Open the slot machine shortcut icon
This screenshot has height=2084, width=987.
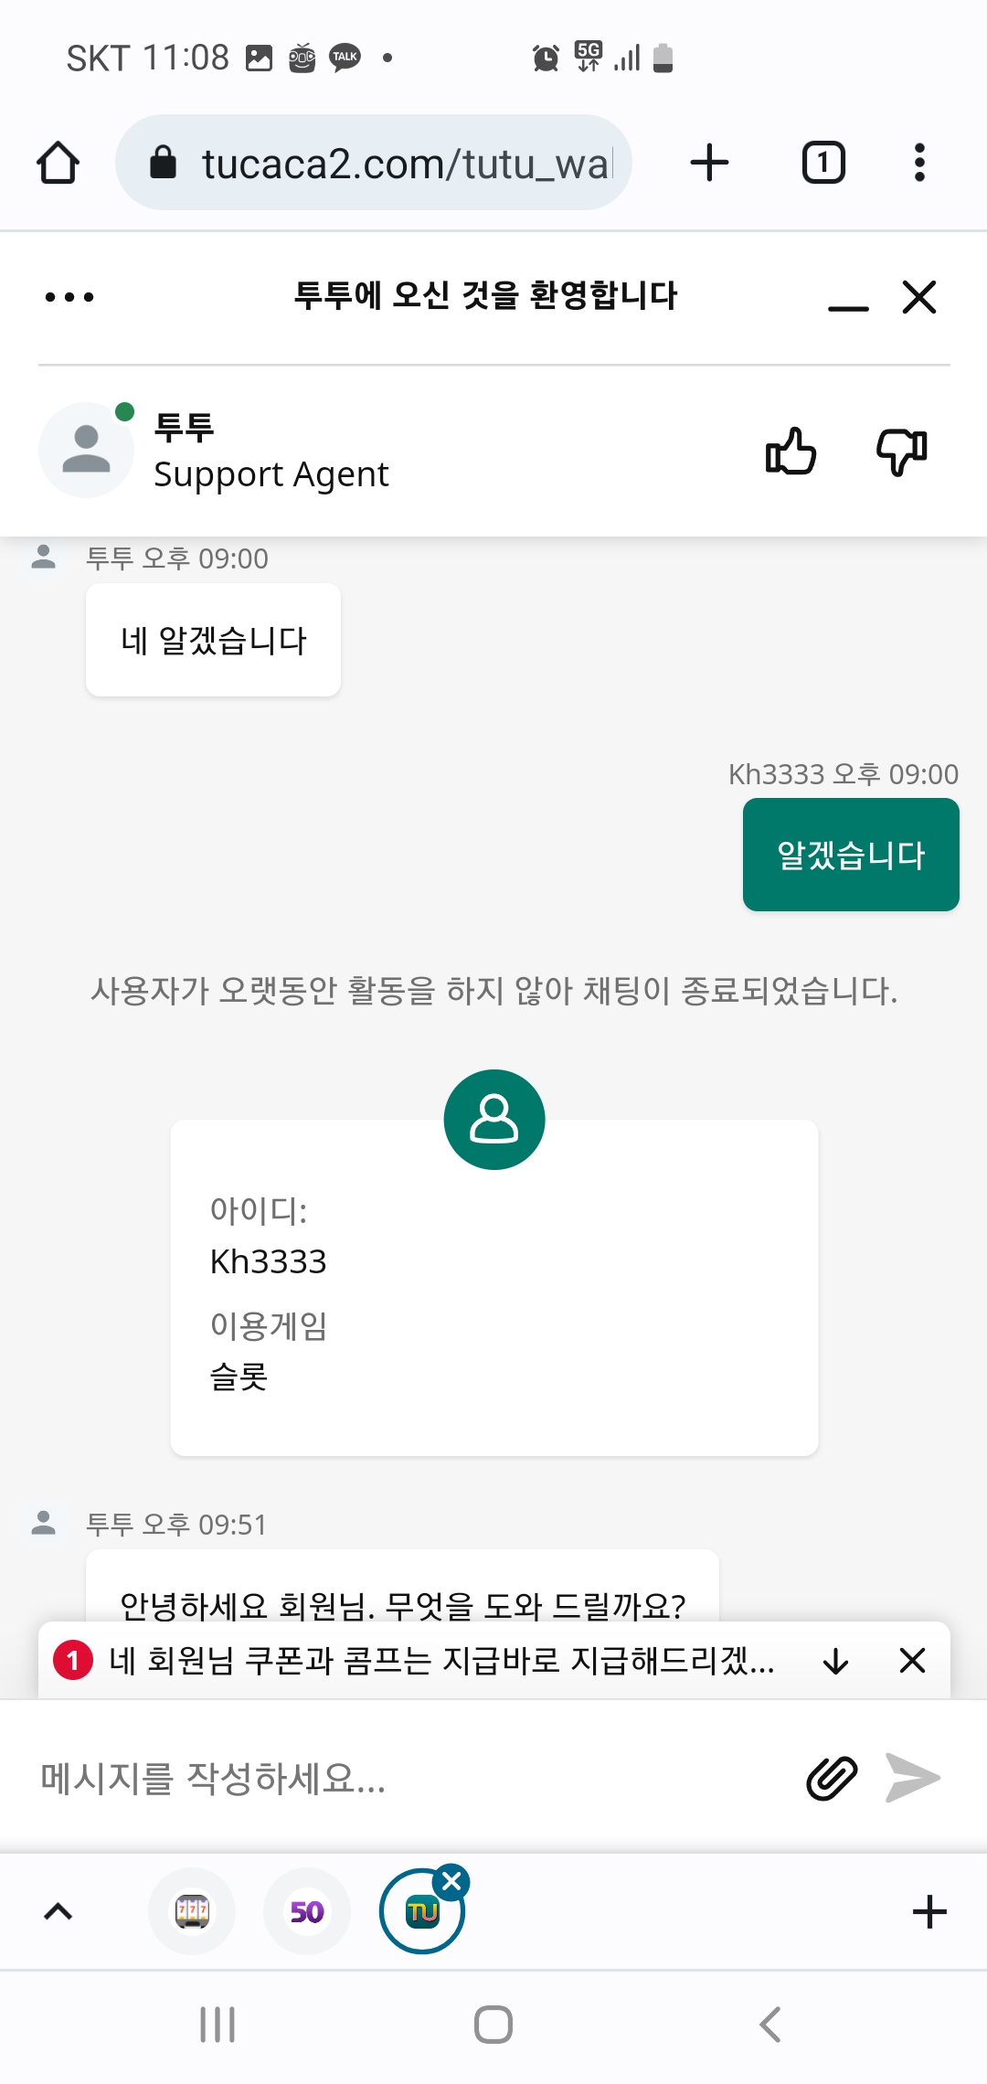click(192, 1911)
